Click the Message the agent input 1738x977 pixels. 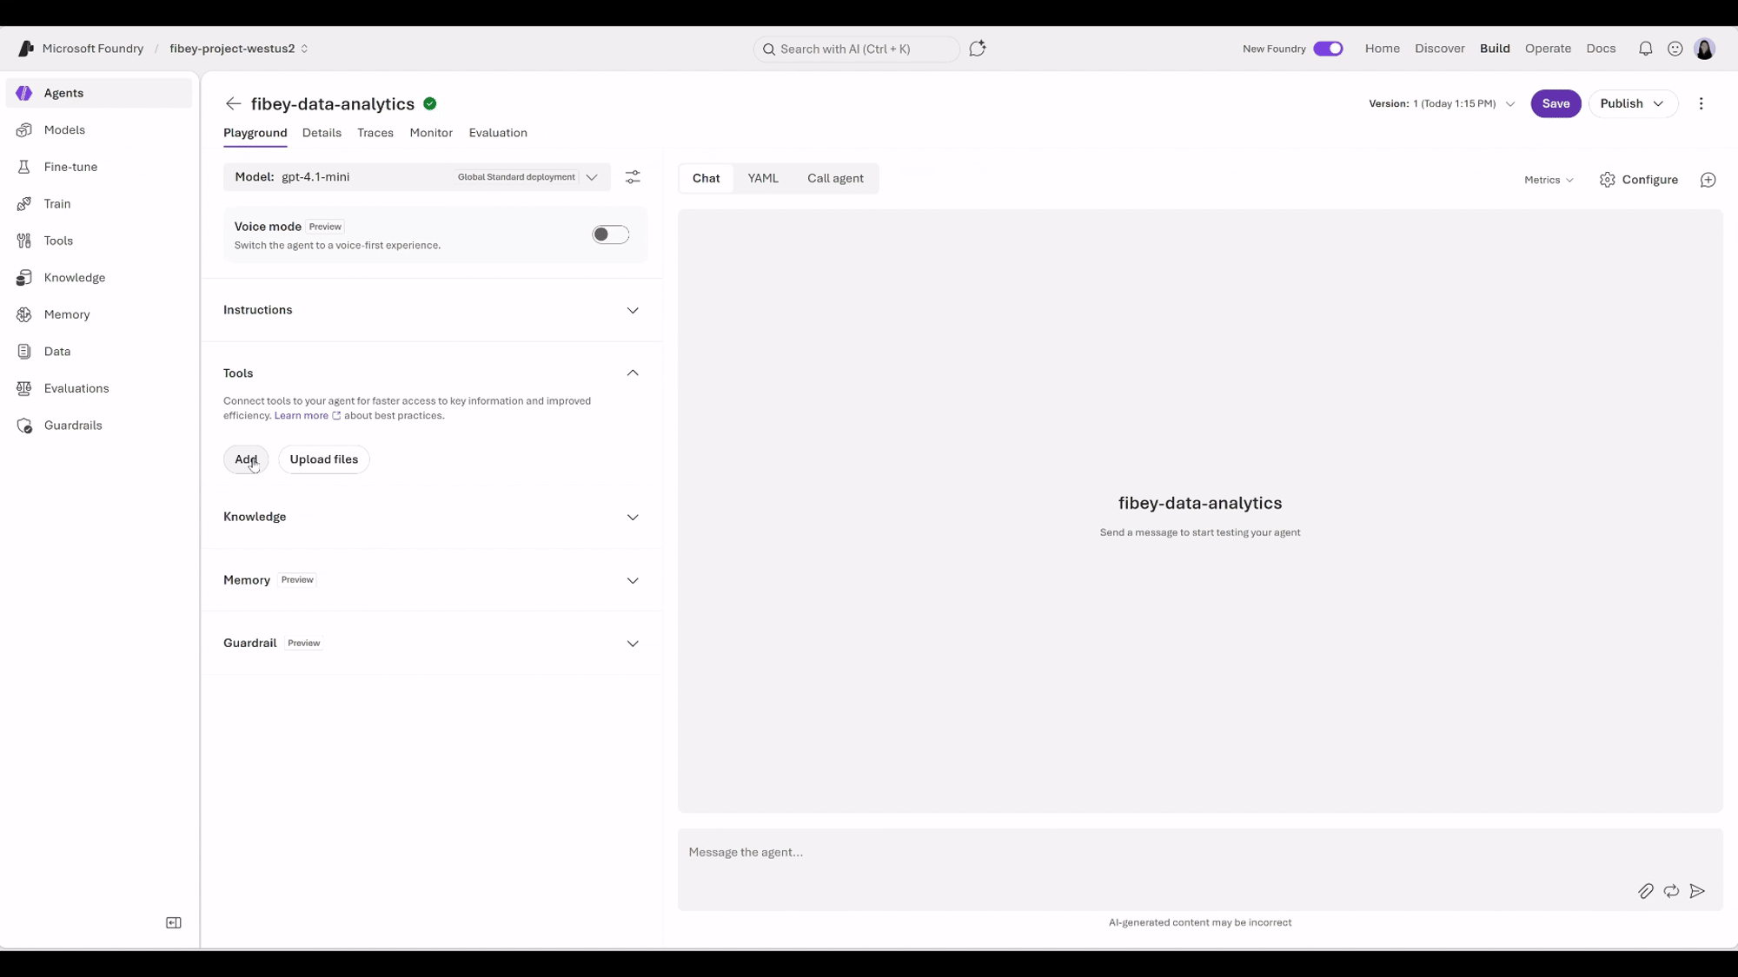pyautogui.click(x=1156, y=853)
